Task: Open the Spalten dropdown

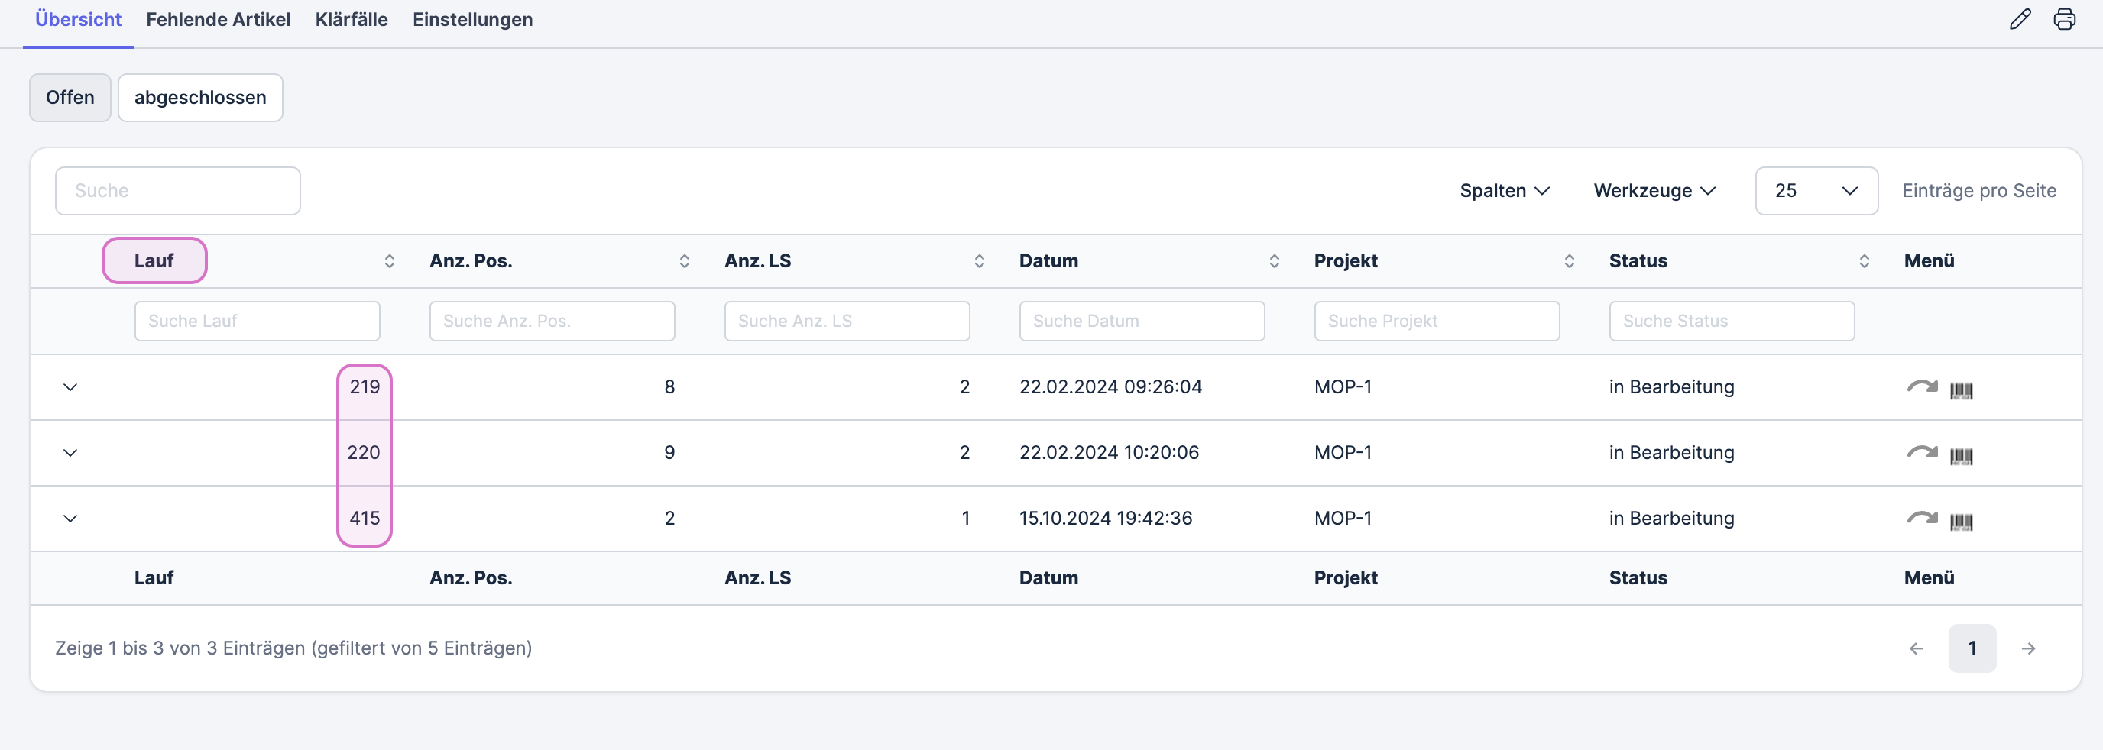Action: tap(1504, 191)
